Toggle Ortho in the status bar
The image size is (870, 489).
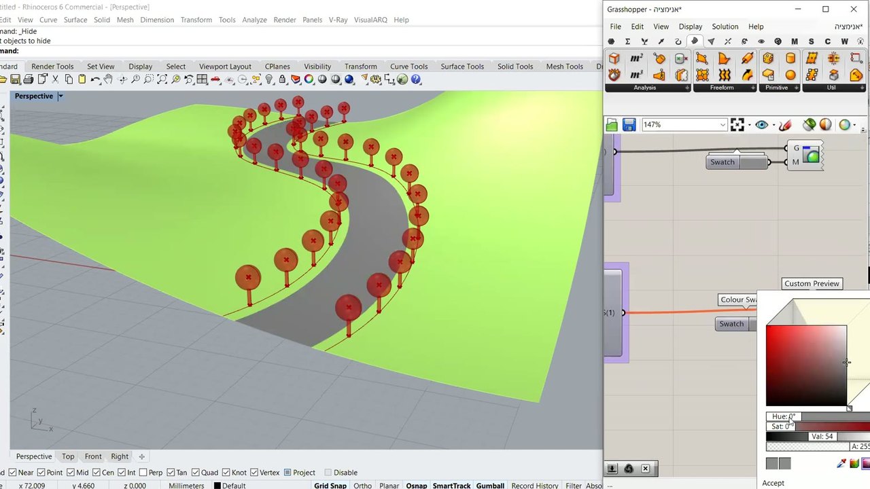click(362, 486)
